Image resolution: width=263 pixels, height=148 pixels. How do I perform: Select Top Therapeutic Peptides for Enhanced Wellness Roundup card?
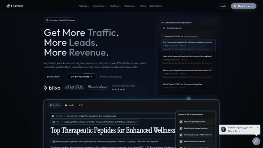click(188, 46)
